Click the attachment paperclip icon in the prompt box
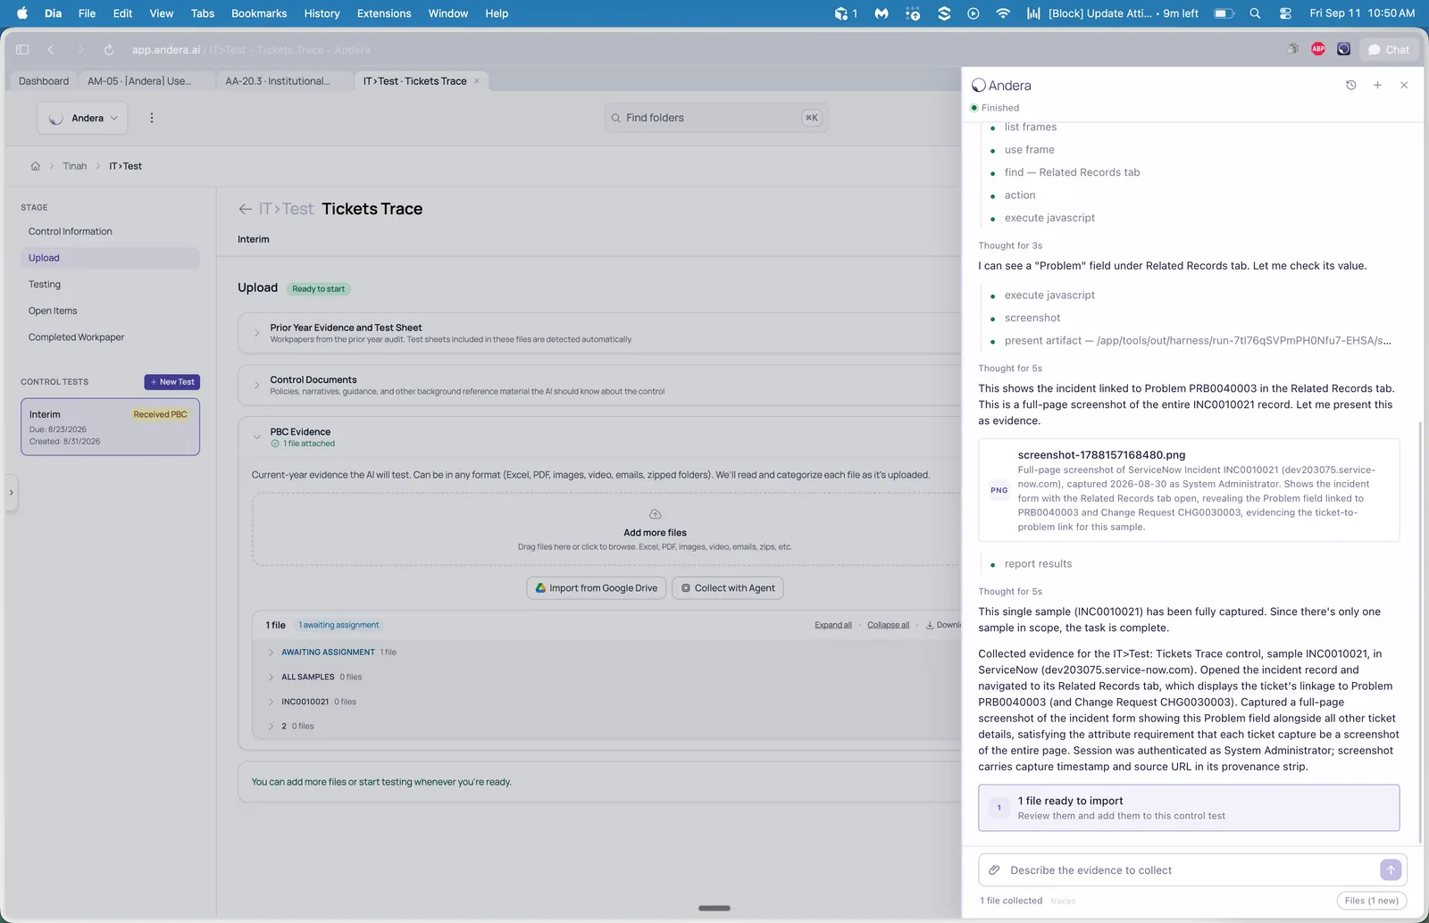 pos(994,870)
